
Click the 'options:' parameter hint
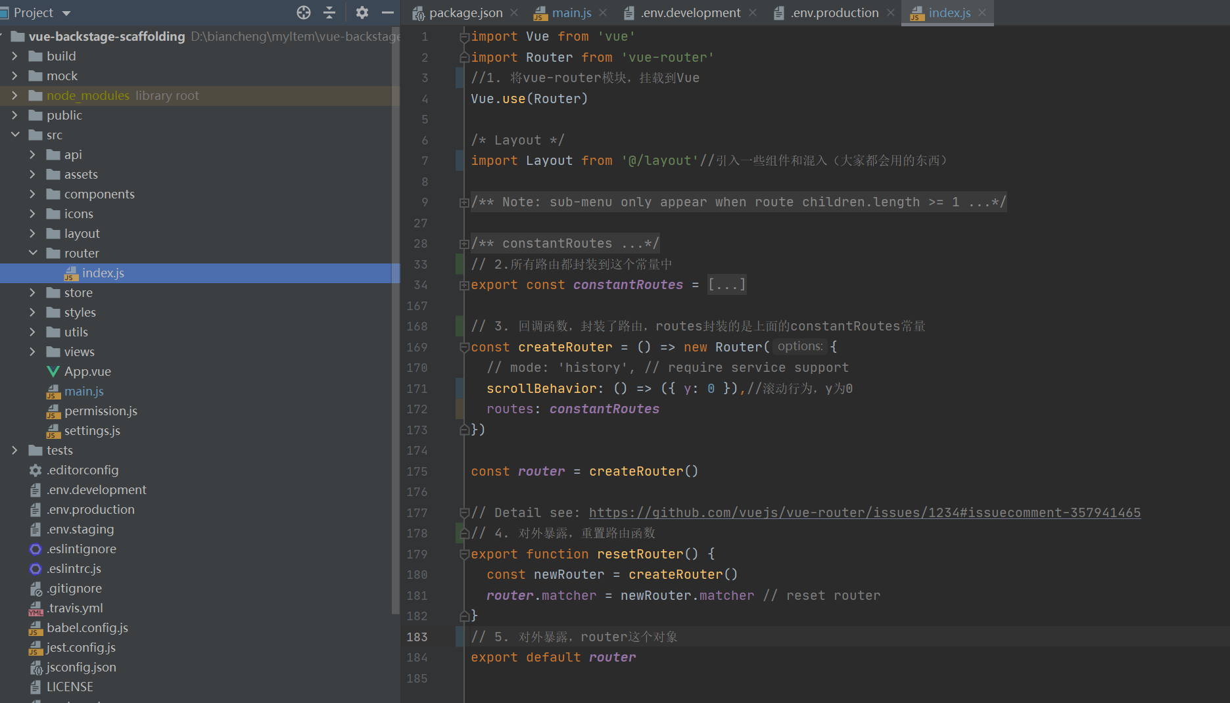point(799,346)
